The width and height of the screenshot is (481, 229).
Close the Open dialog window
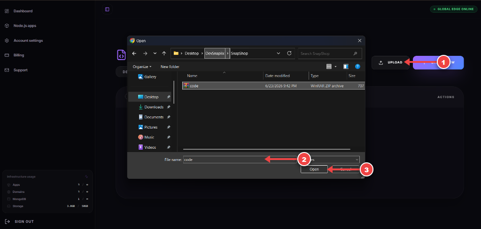(359, 40)
